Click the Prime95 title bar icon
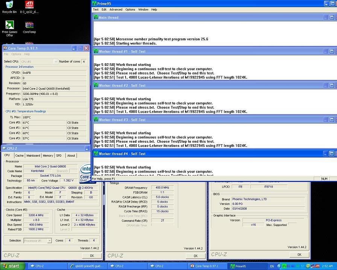 [x=94, y=3]
